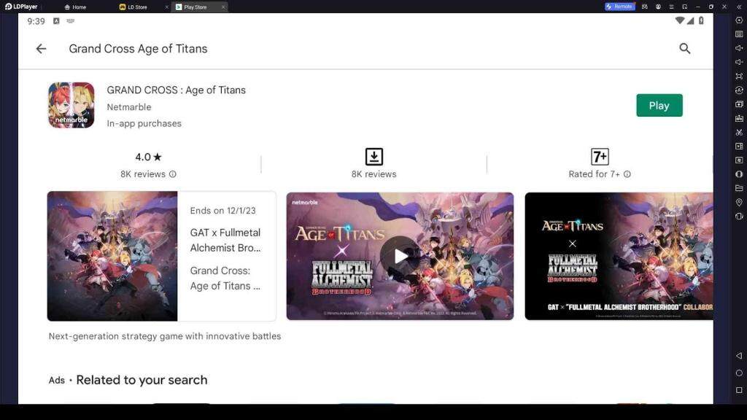
Task: Tap the reviews info icon beside 8K reviews
Action: (x=173, y=174)
